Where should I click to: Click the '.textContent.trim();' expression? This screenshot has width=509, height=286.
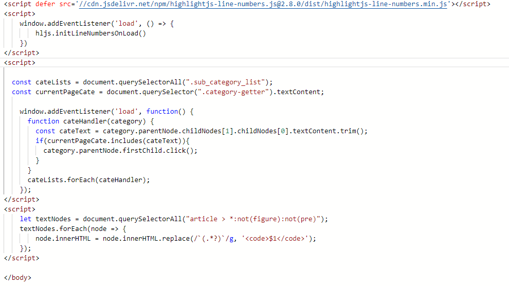click(329, 131)
